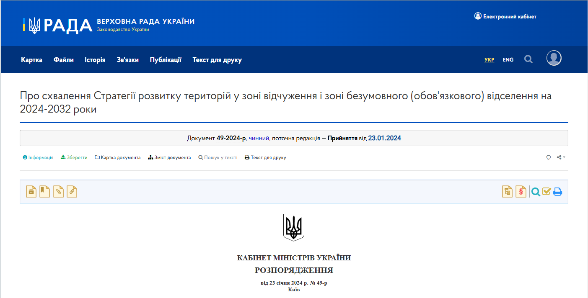Open the document card icon with archive symbol
The height and width of the screenshot is (298, 588).
(31, 191)
